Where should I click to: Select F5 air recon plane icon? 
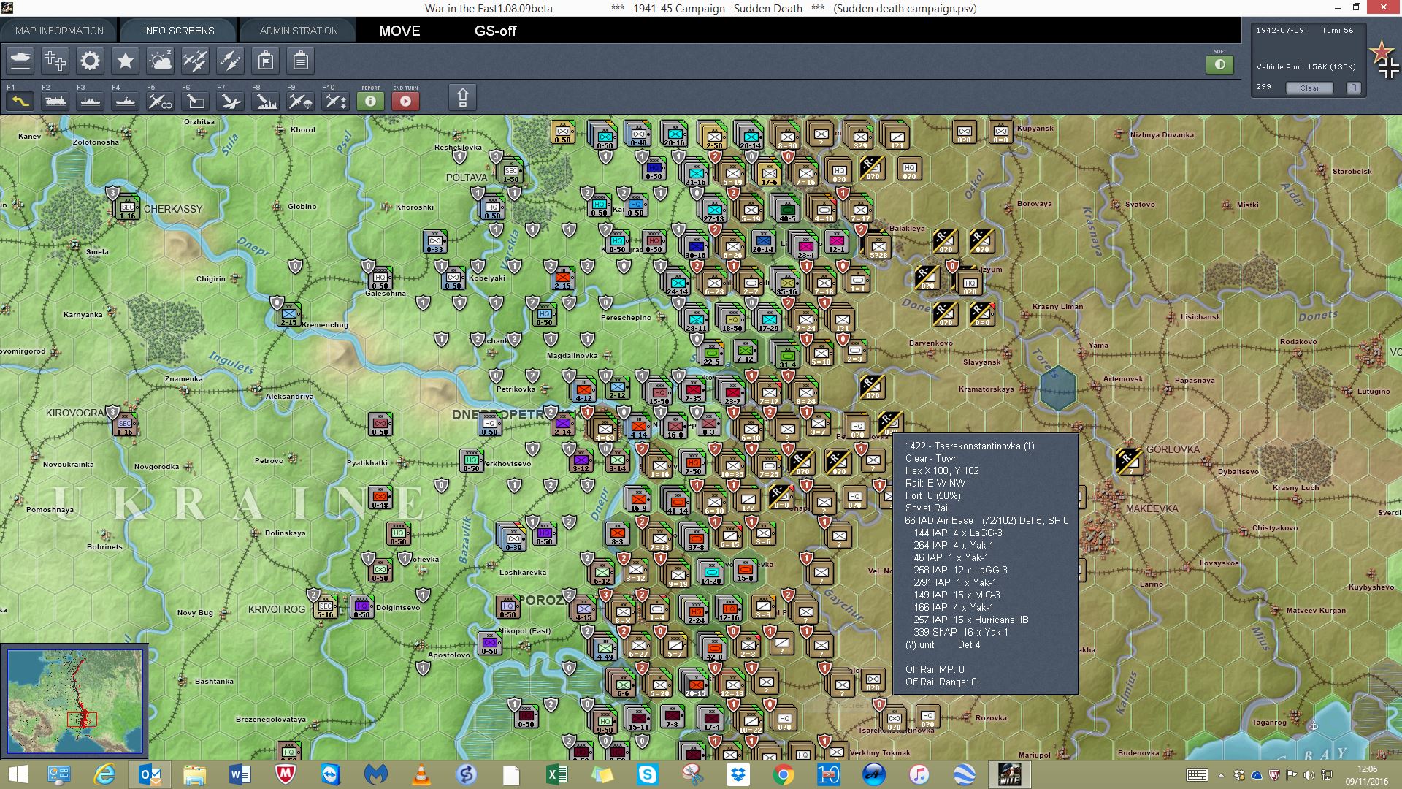pyautogui.click(x=161, y=101)
